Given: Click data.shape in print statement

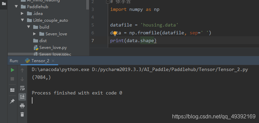Looking at the screenshot, I should (140, 41).
